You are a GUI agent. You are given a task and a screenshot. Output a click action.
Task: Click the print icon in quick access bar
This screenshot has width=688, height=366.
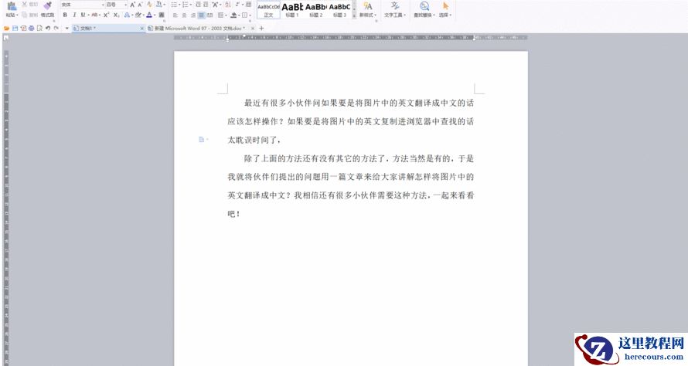[32, 28]
